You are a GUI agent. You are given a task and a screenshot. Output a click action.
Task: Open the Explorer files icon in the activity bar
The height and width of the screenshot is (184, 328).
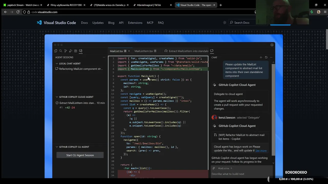click(x=56, y=51)
